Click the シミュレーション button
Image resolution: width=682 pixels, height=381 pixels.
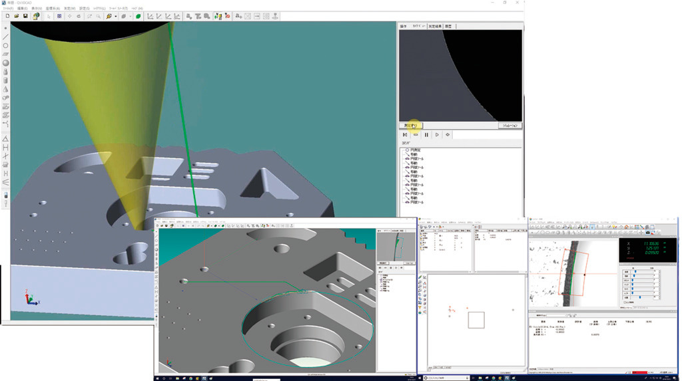(x=510, y=125)
